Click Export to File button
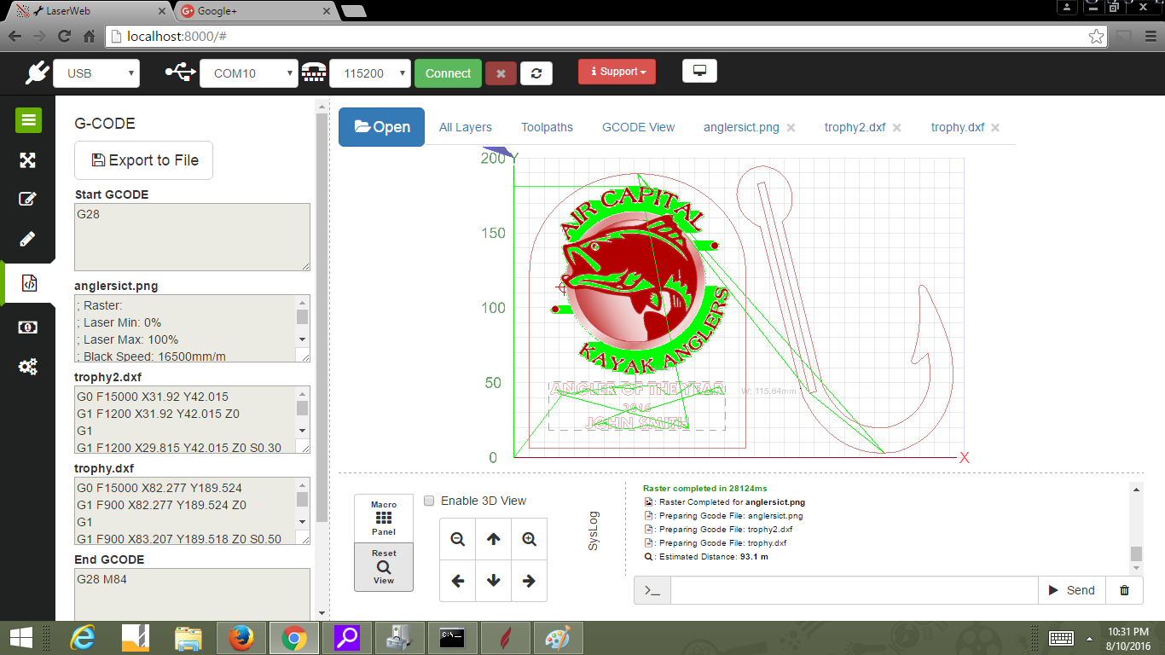 click(144, 160)
